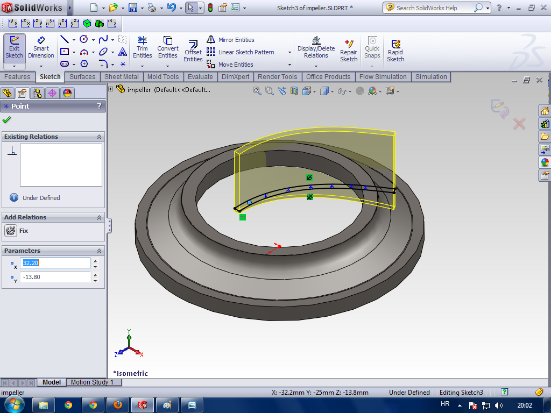Switch to the Features tab
The image size is (551, 413).
17,77
